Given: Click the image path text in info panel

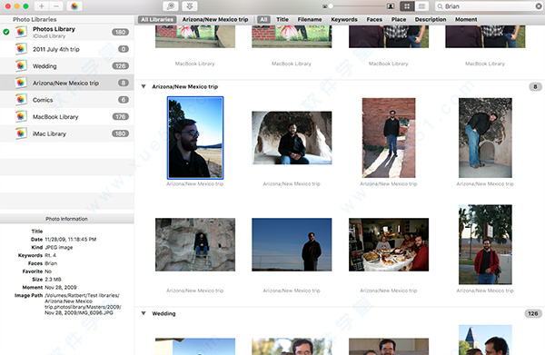Looking at the screenshot, I should point(83,304).
